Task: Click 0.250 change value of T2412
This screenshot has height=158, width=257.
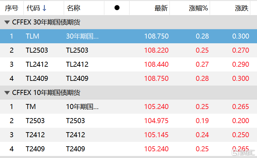Action: (241, 135)
